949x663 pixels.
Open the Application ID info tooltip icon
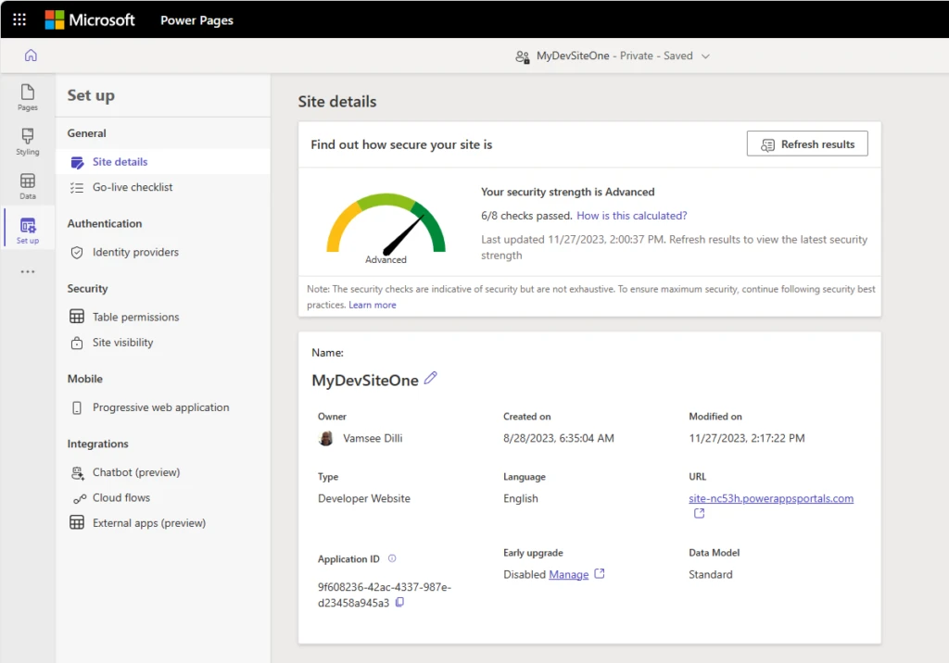[x=391, y=558]
